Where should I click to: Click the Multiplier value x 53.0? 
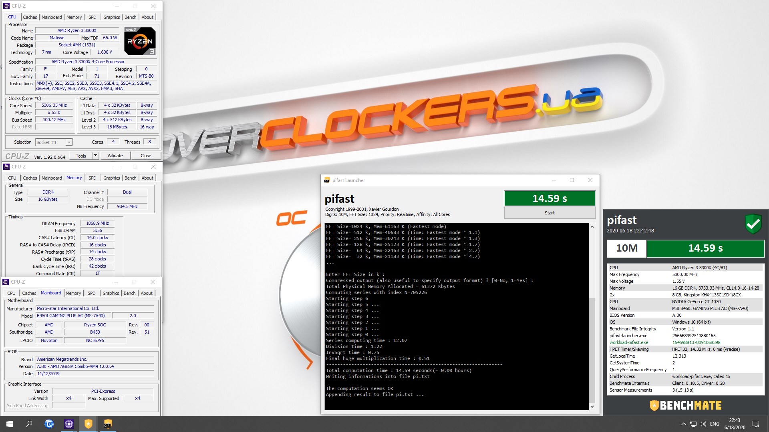(54, 113)
